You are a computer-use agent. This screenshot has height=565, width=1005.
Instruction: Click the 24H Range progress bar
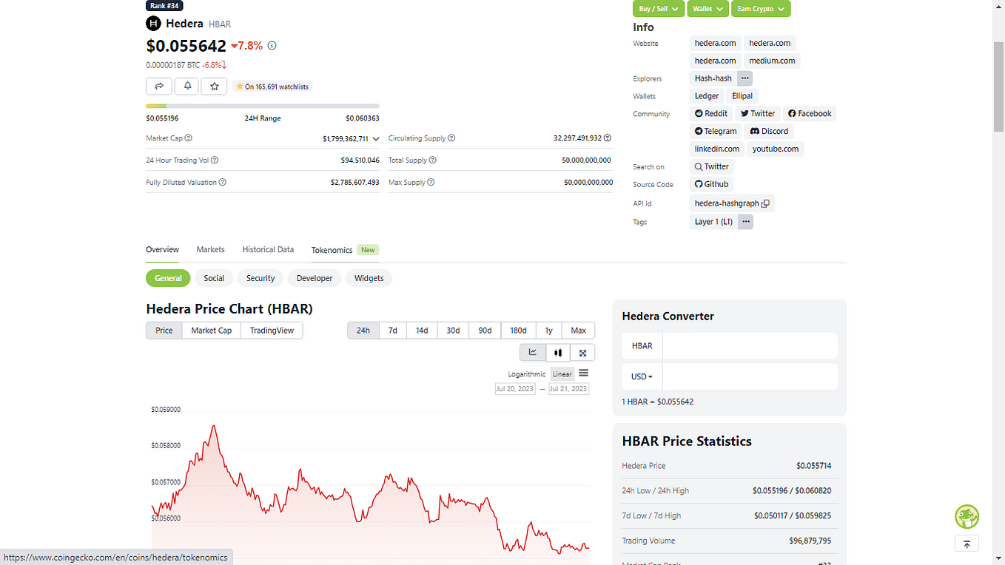click(x=263, y=106)
